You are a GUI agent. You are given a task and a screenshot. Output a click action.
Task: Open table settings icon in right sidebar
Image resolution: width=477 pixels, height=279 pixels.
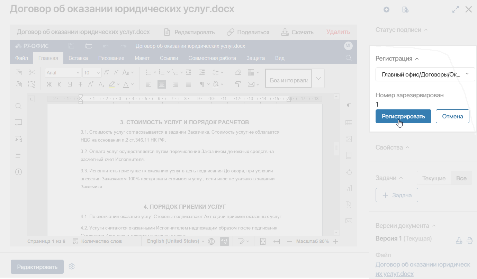[349, 123]
